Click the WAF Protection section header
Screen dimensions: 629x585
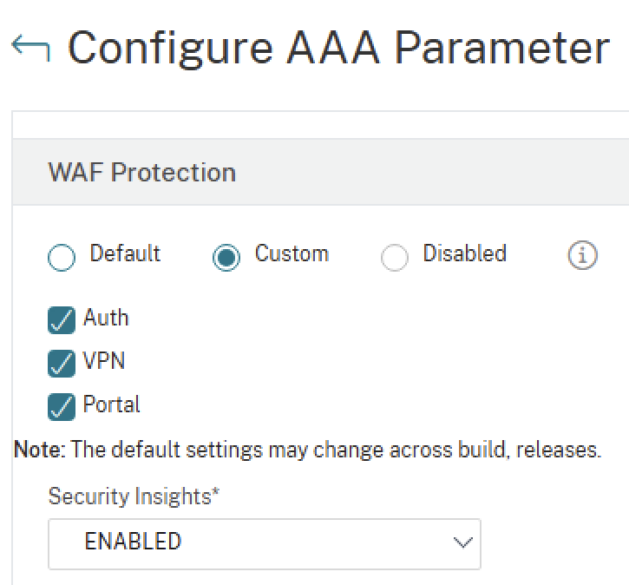142,173
